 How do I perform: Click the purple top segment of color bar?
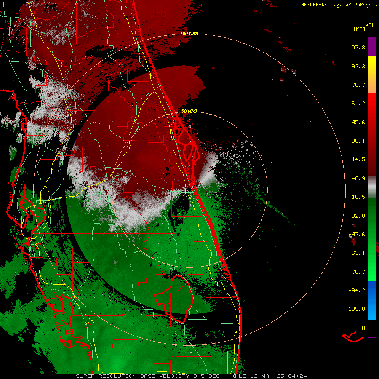(x=372, y=47)
